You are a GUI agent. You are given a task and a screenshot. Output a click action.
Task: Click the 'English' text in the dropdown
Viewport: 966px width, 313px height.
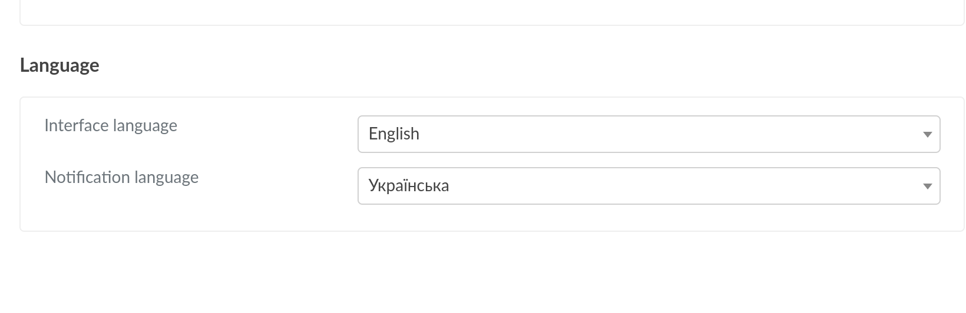(394, 134)
